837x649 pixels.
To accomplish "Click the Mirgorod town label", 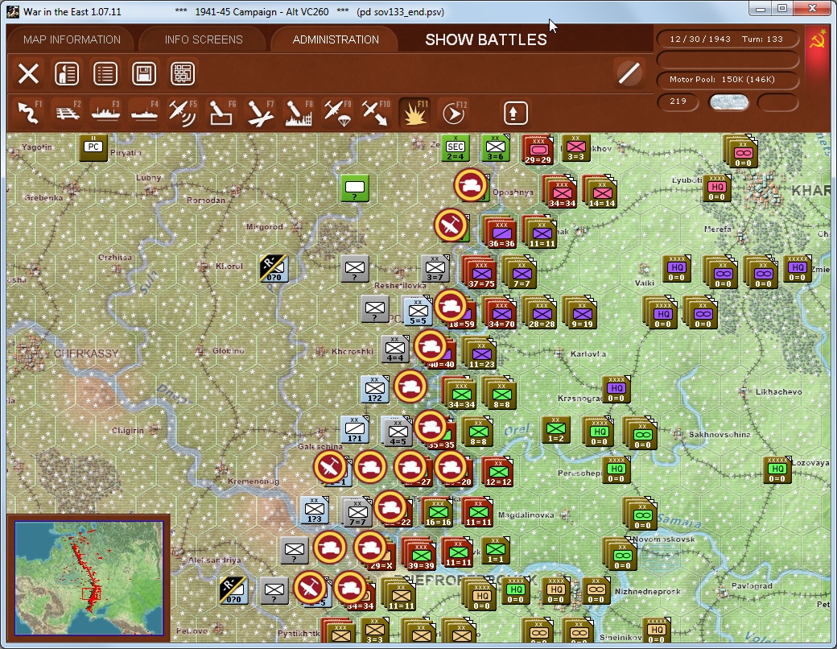I will tap(264, 226).
